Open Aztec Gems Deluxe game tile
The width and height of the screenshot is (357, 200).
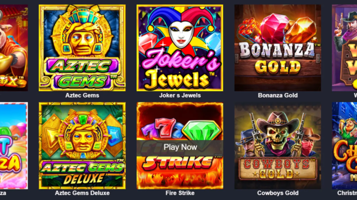coord(82,145)
